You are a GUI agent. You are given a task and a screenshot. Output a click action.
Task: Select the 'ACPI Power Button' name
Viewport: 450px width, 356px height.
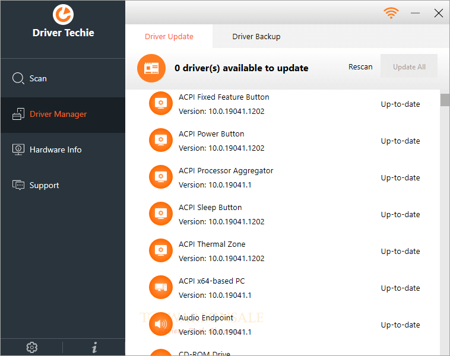click(211, 133)
